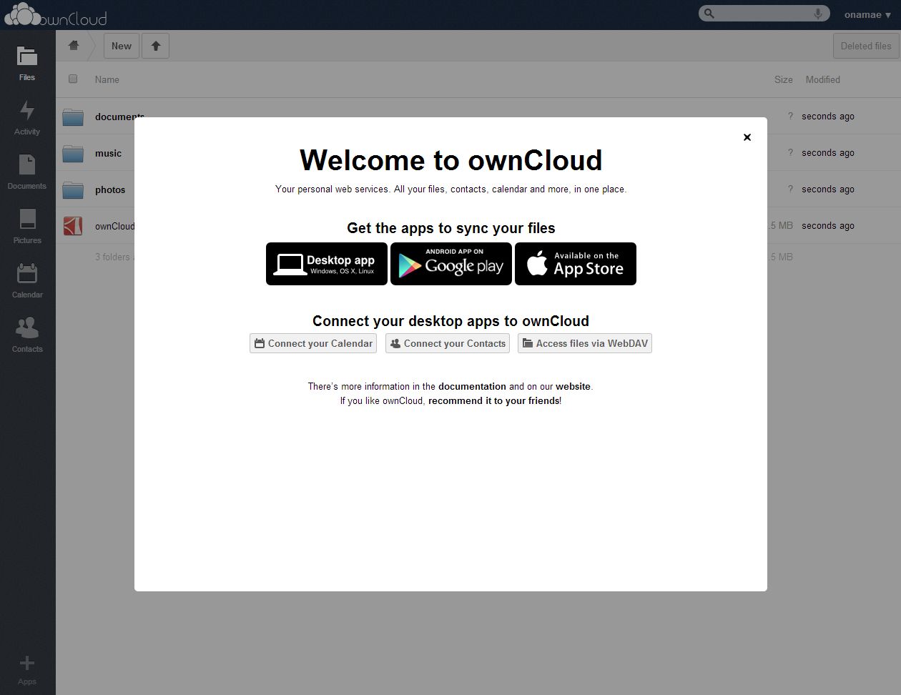The width and height of the screenshot is (901, 695).
Task: Focus the search input field
Action: pos(765,14)
